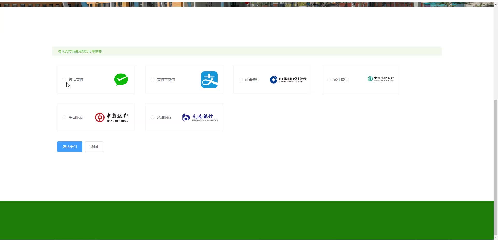Click the scrollbar down arrow
498x240 pixels.
496,237
